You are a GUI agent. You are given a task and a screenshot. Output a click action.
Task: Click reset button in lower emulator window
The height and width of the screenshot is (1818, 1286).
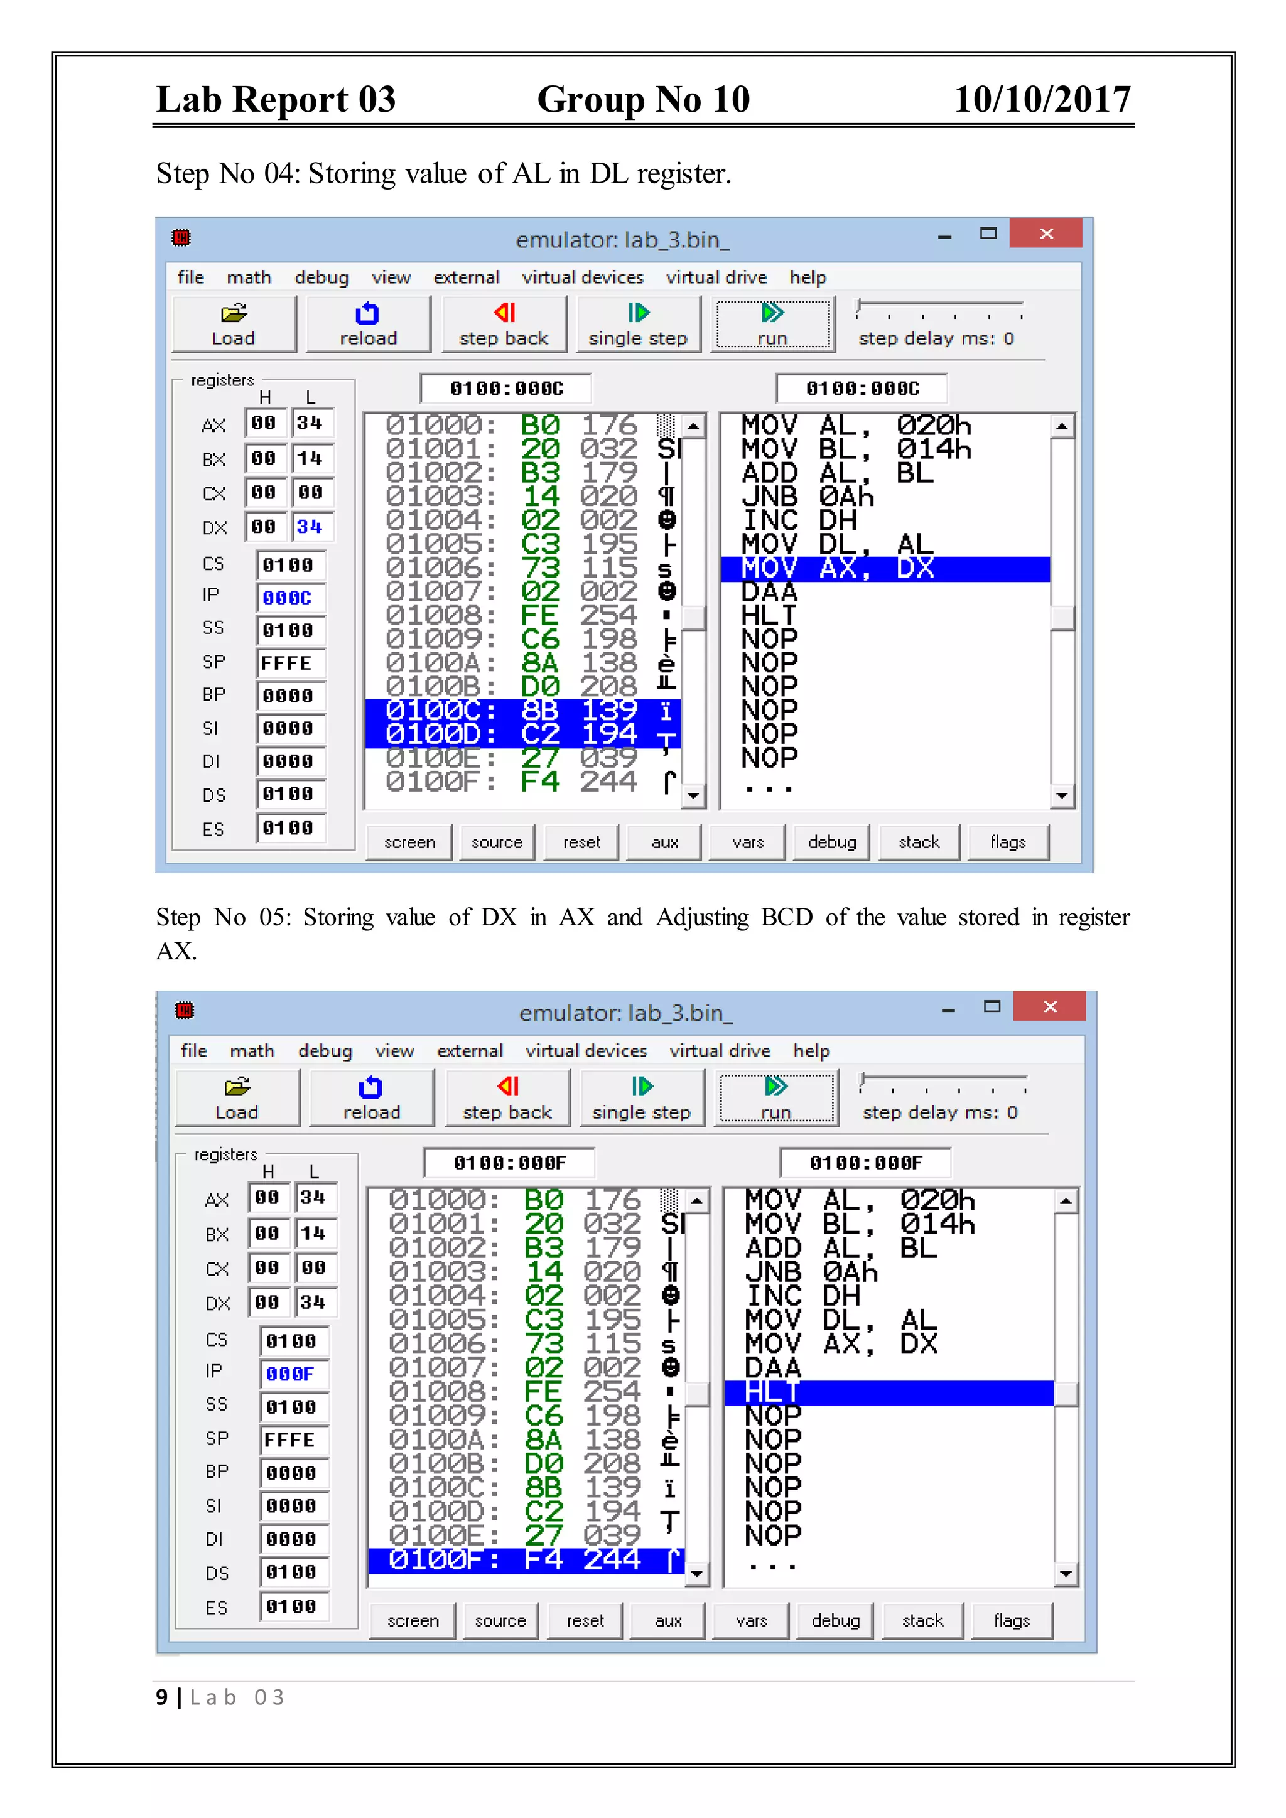pos(585,1621)
